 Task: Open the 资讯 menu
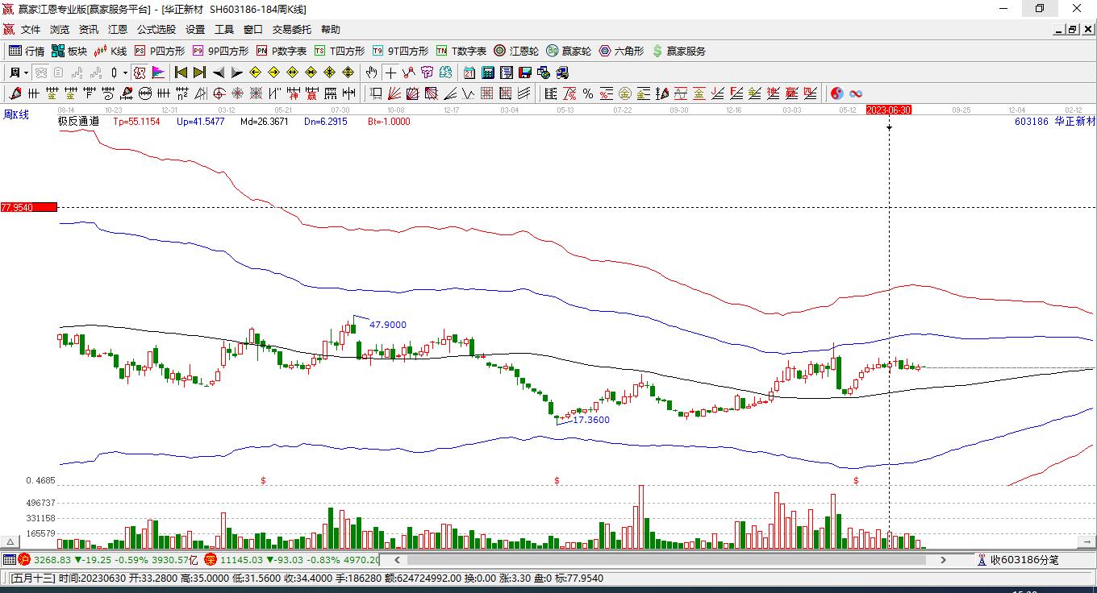click(89, 30)
